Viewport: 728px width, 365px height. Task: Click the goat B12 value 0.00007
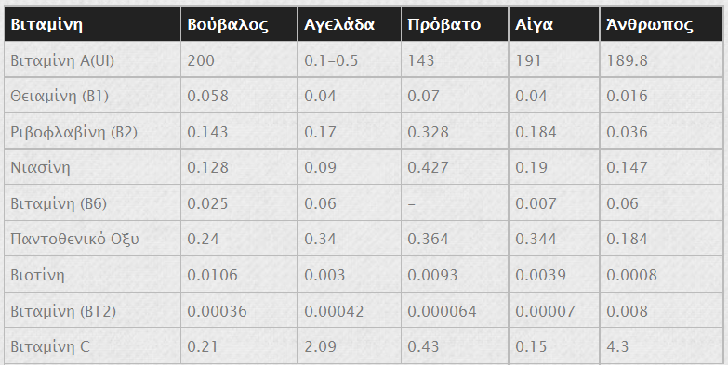pos(545,311)
